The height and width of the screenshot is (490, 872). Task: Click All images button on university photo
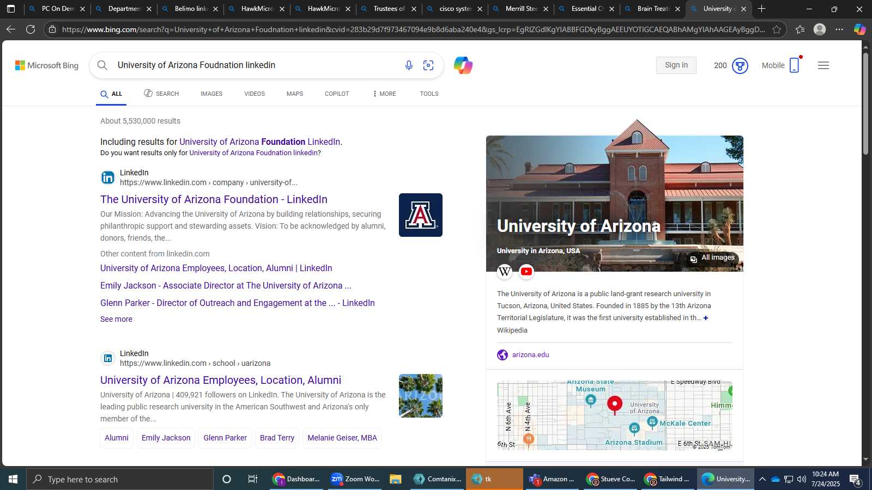pos(713,258)
